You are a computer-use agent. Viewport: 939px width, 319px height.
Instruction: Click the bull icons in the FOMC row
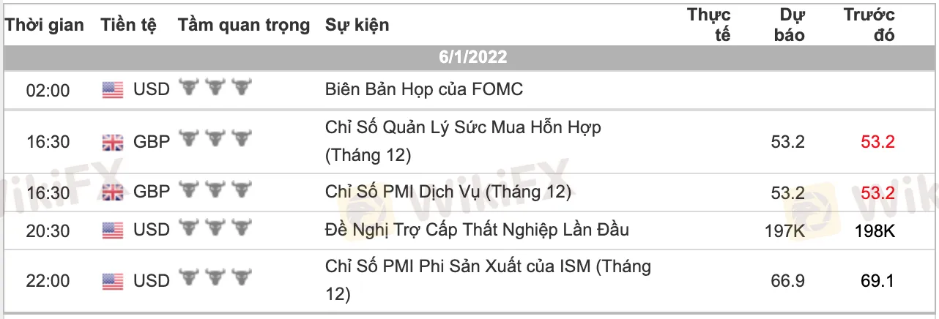(x=215, y=89)
